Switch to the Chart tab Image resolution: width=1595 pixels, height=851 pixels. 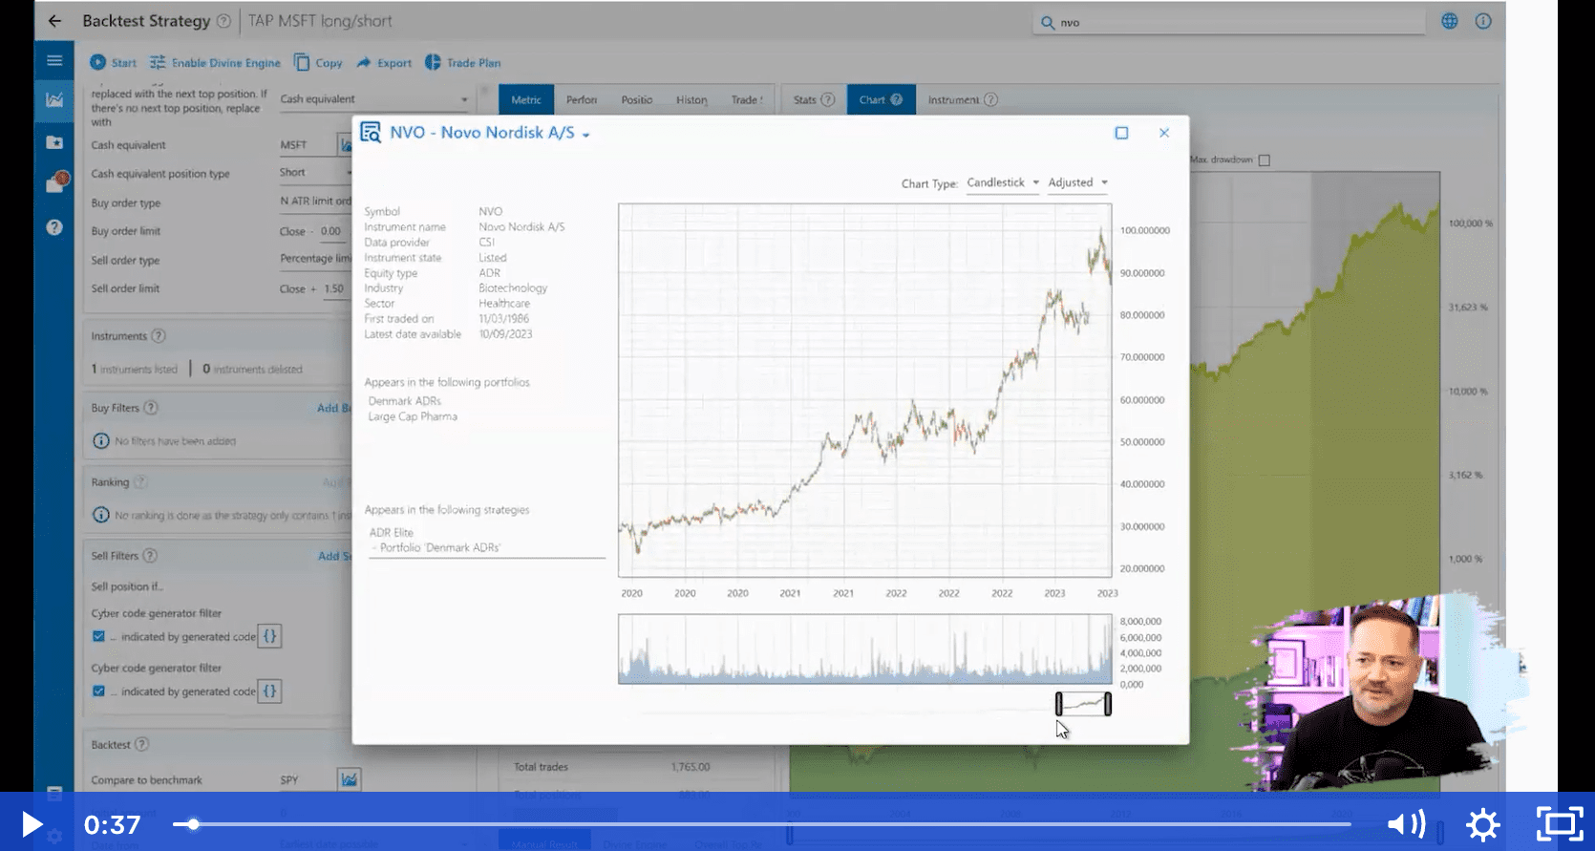[880, 99]
